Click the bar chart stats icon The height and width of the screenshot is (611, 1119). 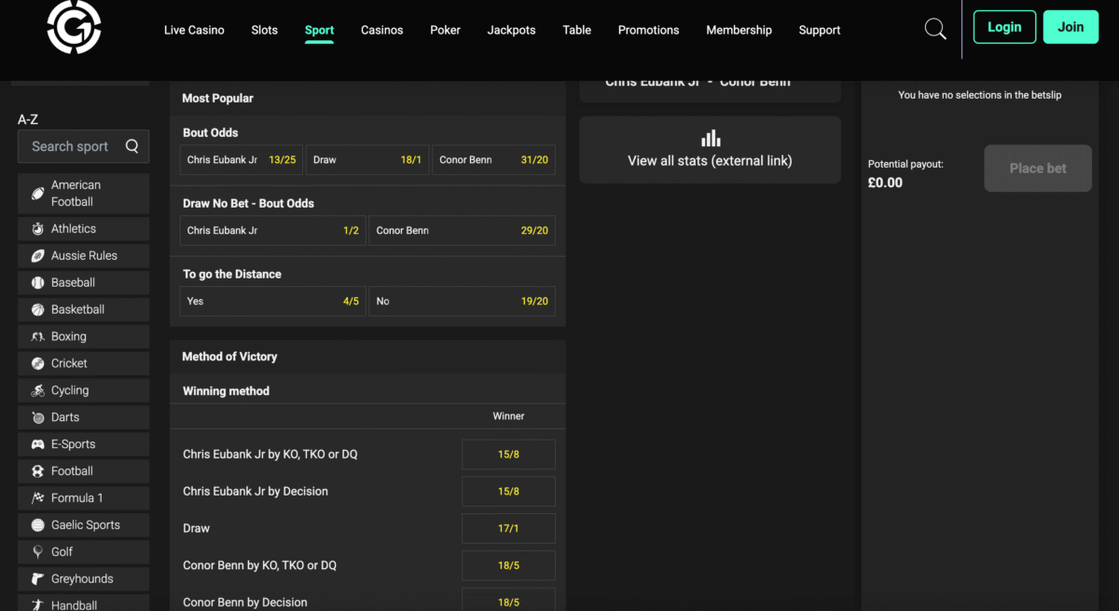[x=711, y=139]
